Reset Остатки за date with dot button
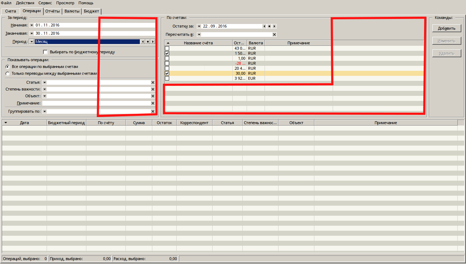466x264 pixels. click(269, 26)
